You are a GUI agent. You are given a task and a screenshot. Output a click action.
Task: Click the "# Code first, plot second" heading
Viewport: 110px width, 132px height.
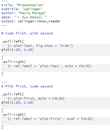coord(27,33)
